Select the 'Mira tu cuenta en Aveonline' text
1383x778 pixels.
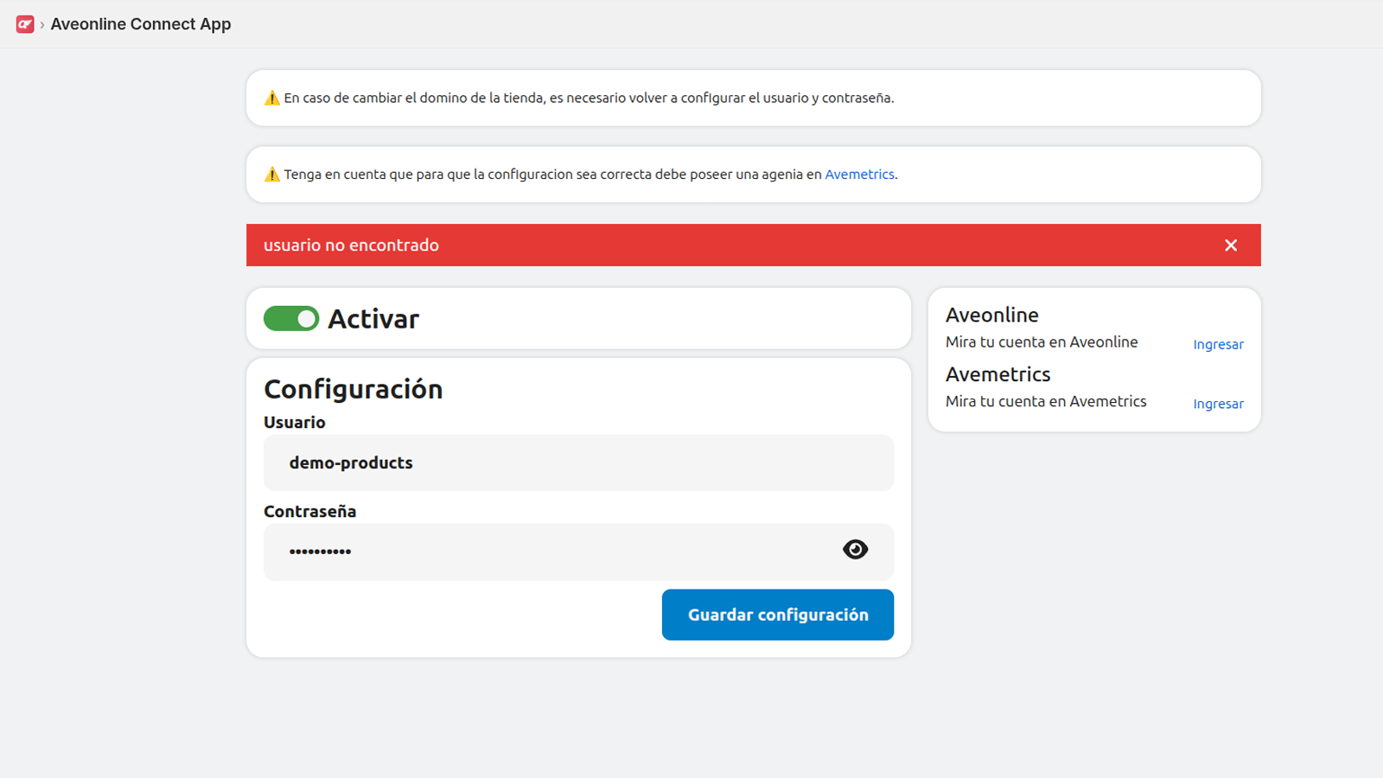pos(1041,341)
